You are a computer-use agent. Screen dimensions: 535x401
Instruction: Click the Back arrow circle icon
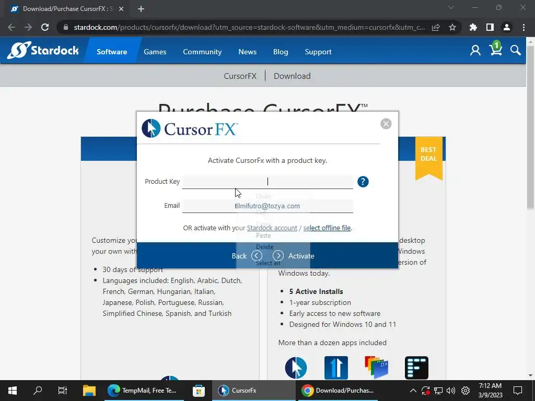point(257,256)
